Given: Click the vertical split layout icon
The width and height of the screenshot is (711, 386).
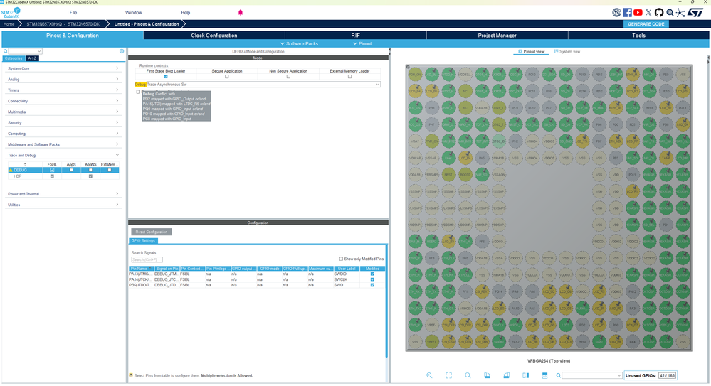Looking at the screenshot, I should pyautogui.click(x=525, y=375).
